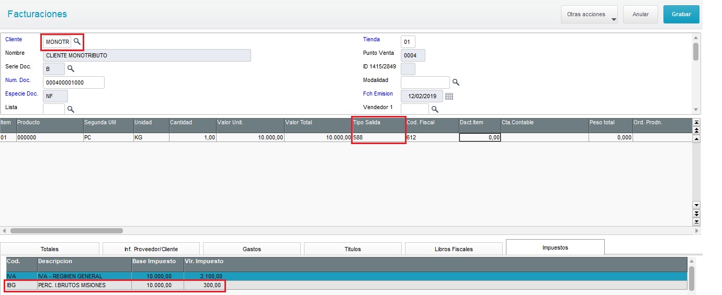Click the Producto column header
The image size is (722, 295).
[x=50, y=125]
